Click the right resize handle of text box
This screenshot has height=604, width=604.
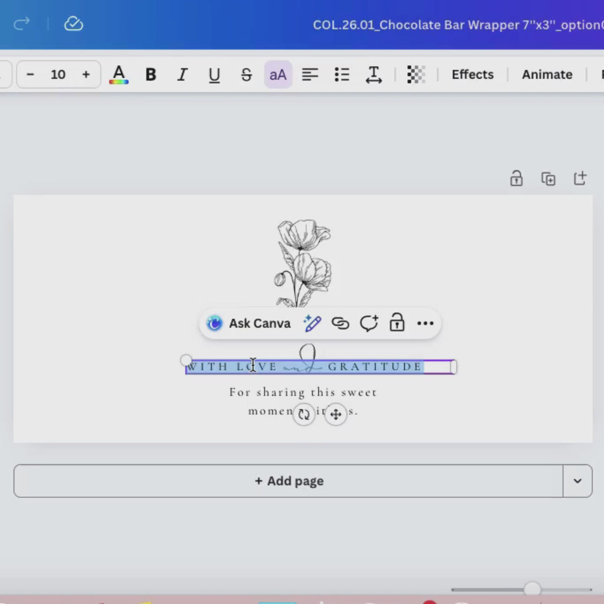tap(454, 367)
